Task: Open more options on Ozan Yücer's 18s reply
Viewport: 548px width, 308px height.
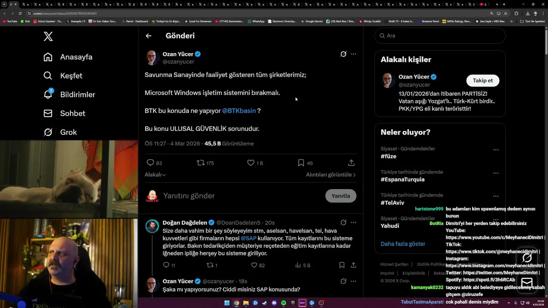Action: coord(353,281)
